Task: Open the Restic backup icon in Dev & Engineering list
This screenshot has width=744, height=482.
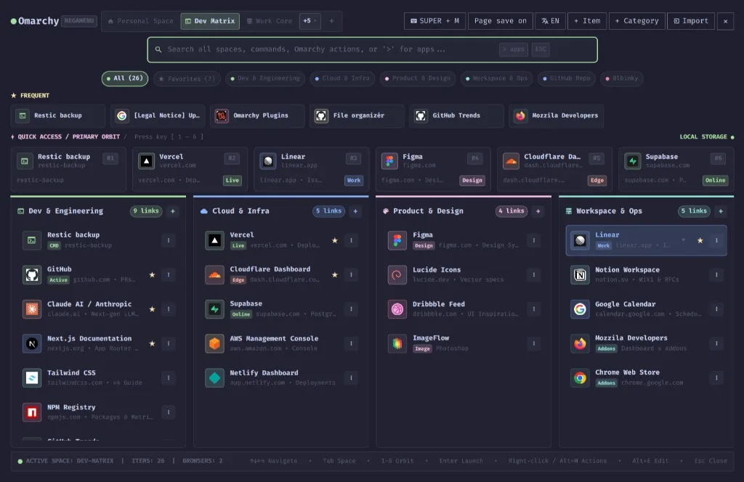Action: pos(32,240)
